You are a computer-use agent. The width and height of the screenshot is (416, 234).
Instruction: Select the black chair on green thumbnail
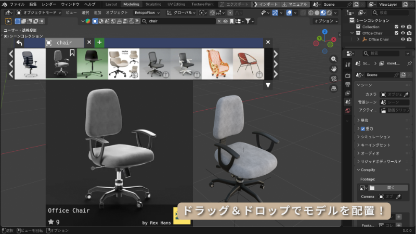[x=93, y=63]
